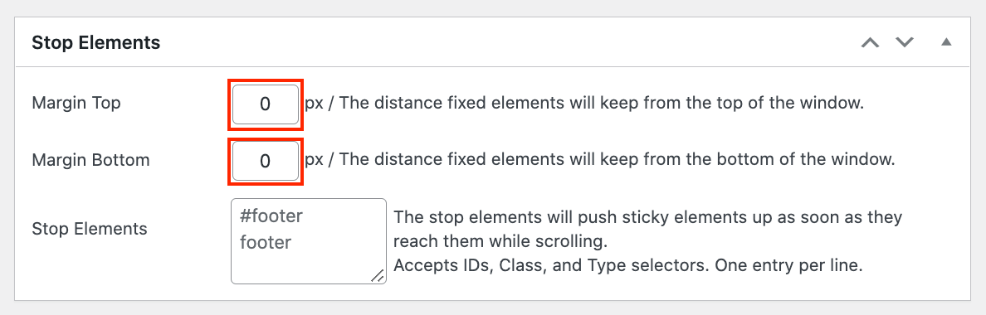986x315 pixels.
Task: Click the Stop Elements row label
Action: (x=90, y=229)
